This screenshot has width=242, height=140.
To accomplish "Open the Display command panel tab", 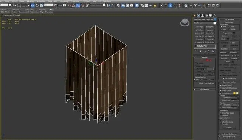I will point(210,16).
